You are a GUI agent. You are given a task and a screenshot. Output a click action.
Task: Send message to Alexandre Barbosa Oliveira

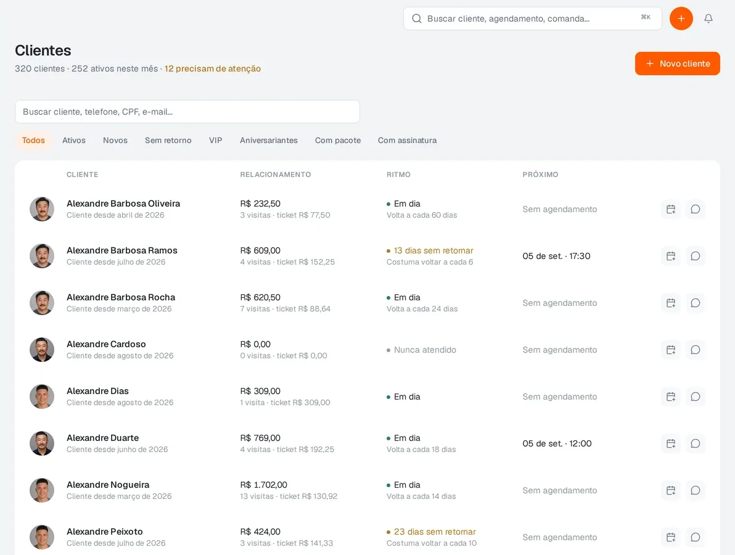pyautogui.click(x=695, y=209)
